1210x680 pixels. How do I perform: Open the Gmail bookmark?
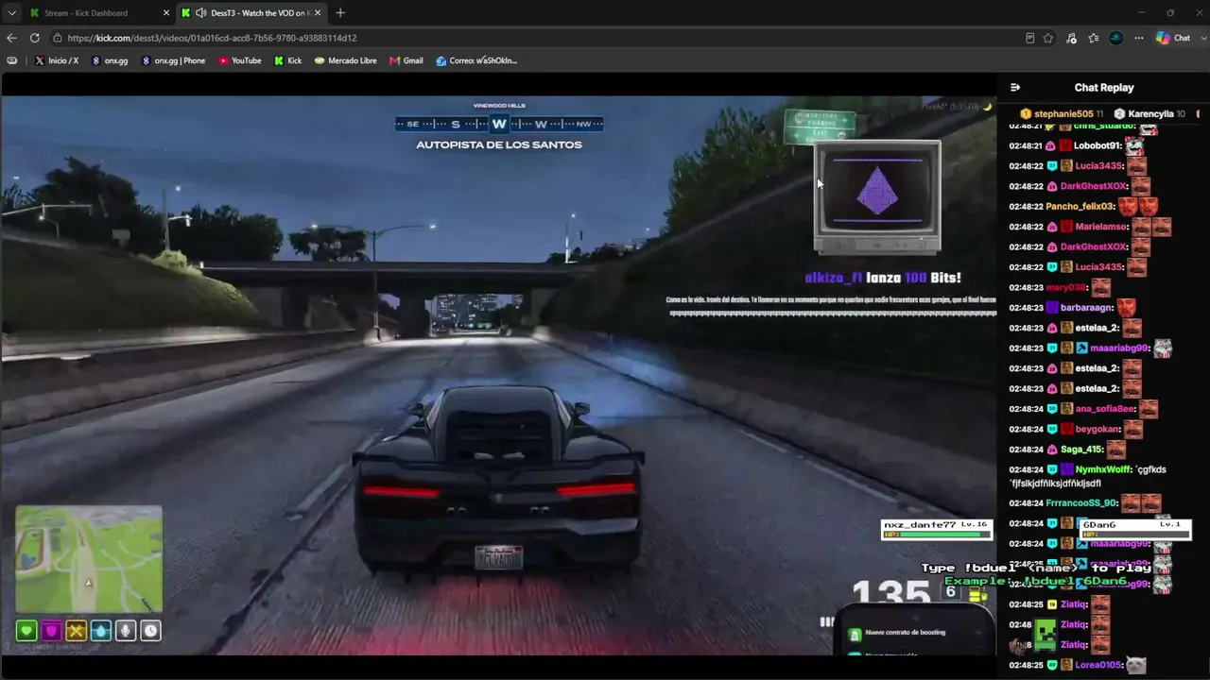tap(406, 60)
